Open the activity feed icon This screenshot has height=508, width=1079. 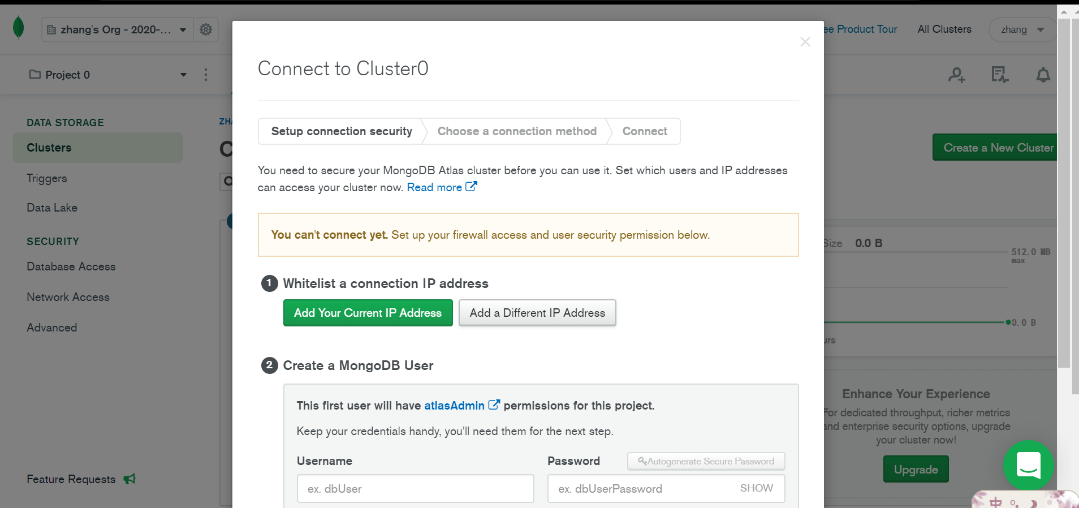coord(999,75)
